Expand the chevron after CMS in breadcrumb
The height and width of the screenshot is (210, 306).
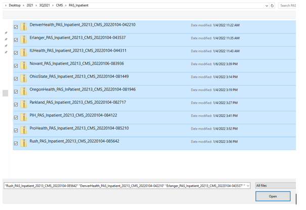66,6
